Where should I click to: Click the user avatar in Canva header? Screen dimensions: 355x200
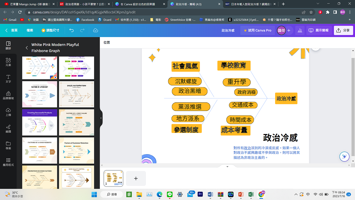coord(281,30)
